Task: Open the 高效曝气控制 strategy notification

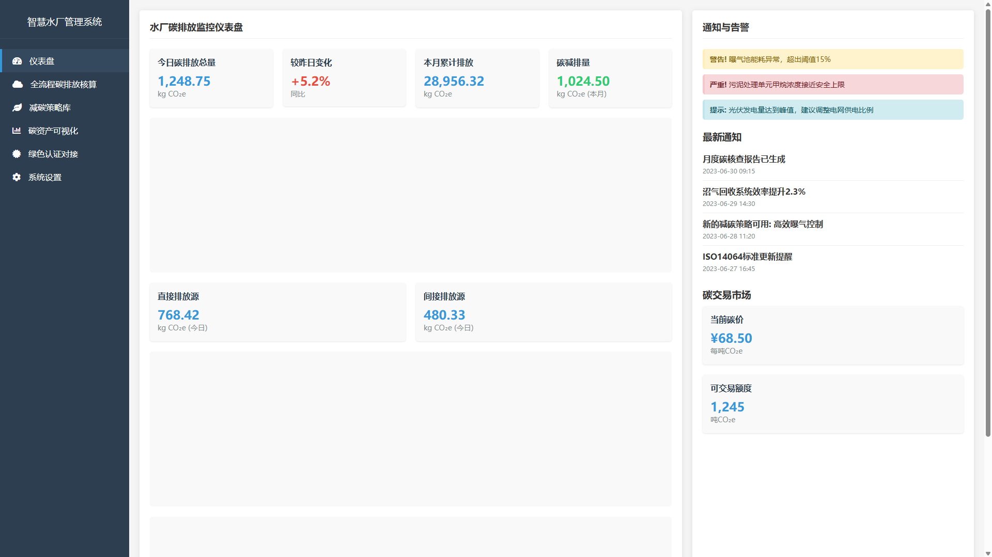Action: 762,225
